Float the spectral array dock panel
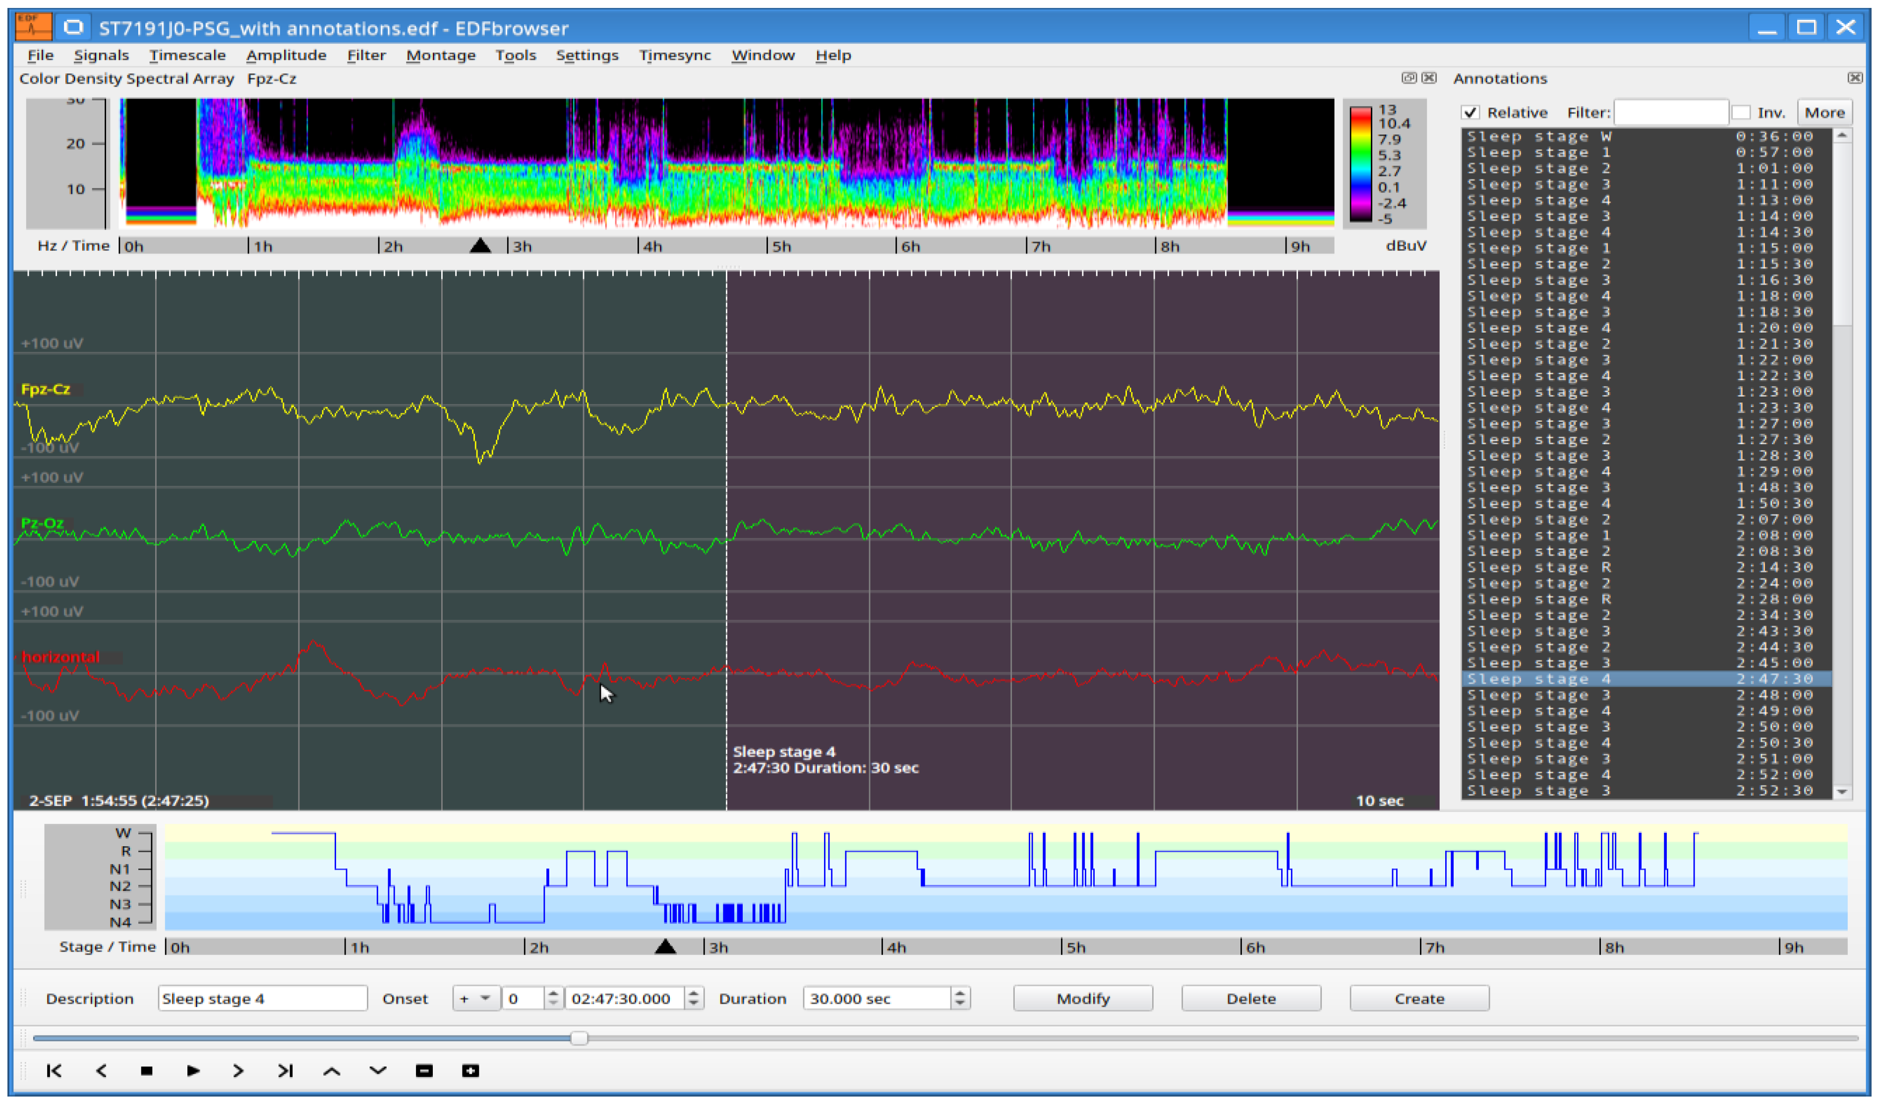This screenshot has height=1103, width=1879. (1409, 77)
